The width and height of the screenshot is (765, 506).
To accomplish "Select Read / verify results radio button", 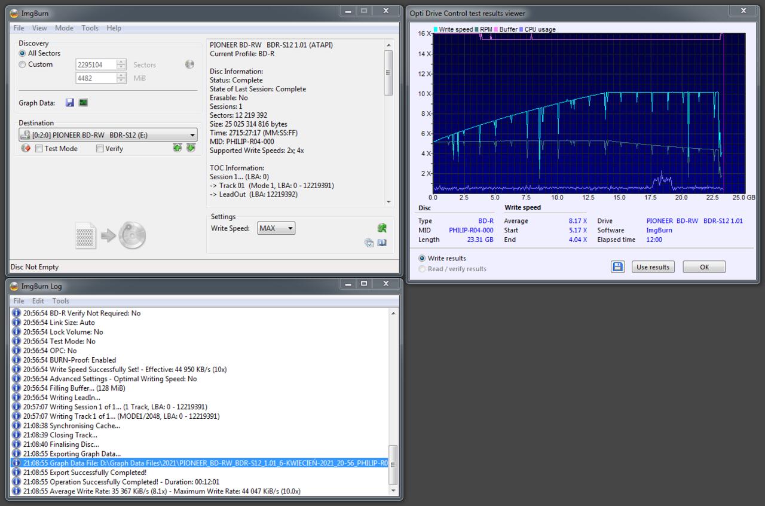I will (x=422, y=269).
